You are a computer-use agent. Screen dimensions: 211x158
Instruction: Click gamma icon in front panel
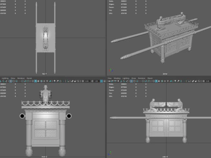coord(92,81)
